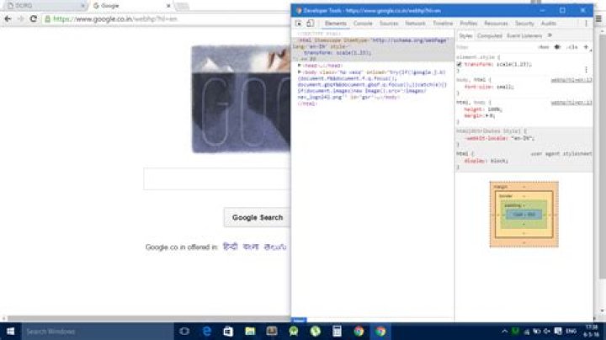
Task: Switch to the Resources panel
Action: point(496,24)
